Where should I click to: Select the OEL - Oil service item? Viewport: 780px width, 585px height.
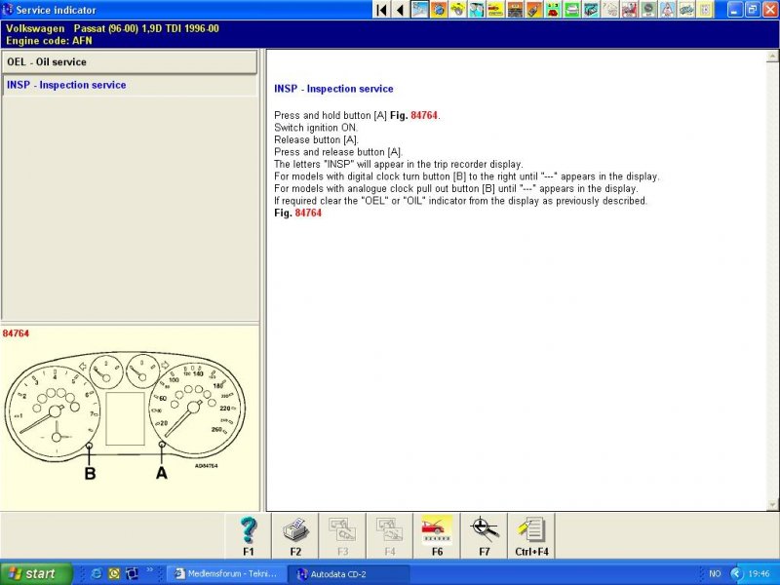129,62
